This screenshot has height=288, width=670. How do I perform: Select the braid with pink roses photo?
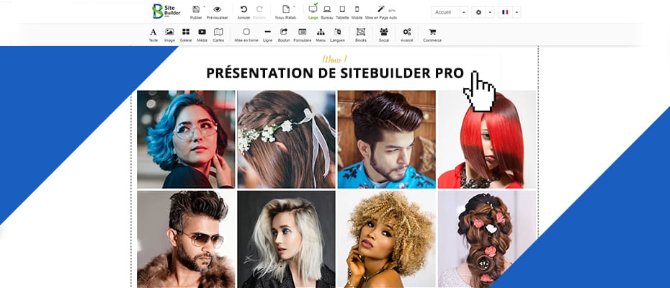coord(487,239)
